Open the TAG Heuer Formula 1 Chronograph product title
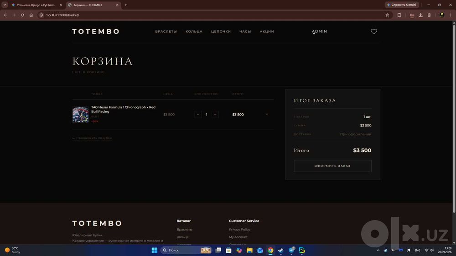 (123, 109)
